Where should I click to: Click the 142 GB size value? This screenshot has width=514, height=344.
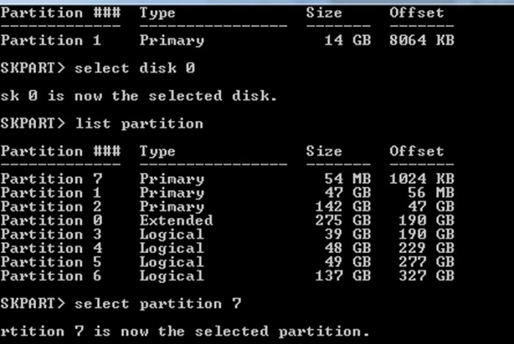pos(342,207)
